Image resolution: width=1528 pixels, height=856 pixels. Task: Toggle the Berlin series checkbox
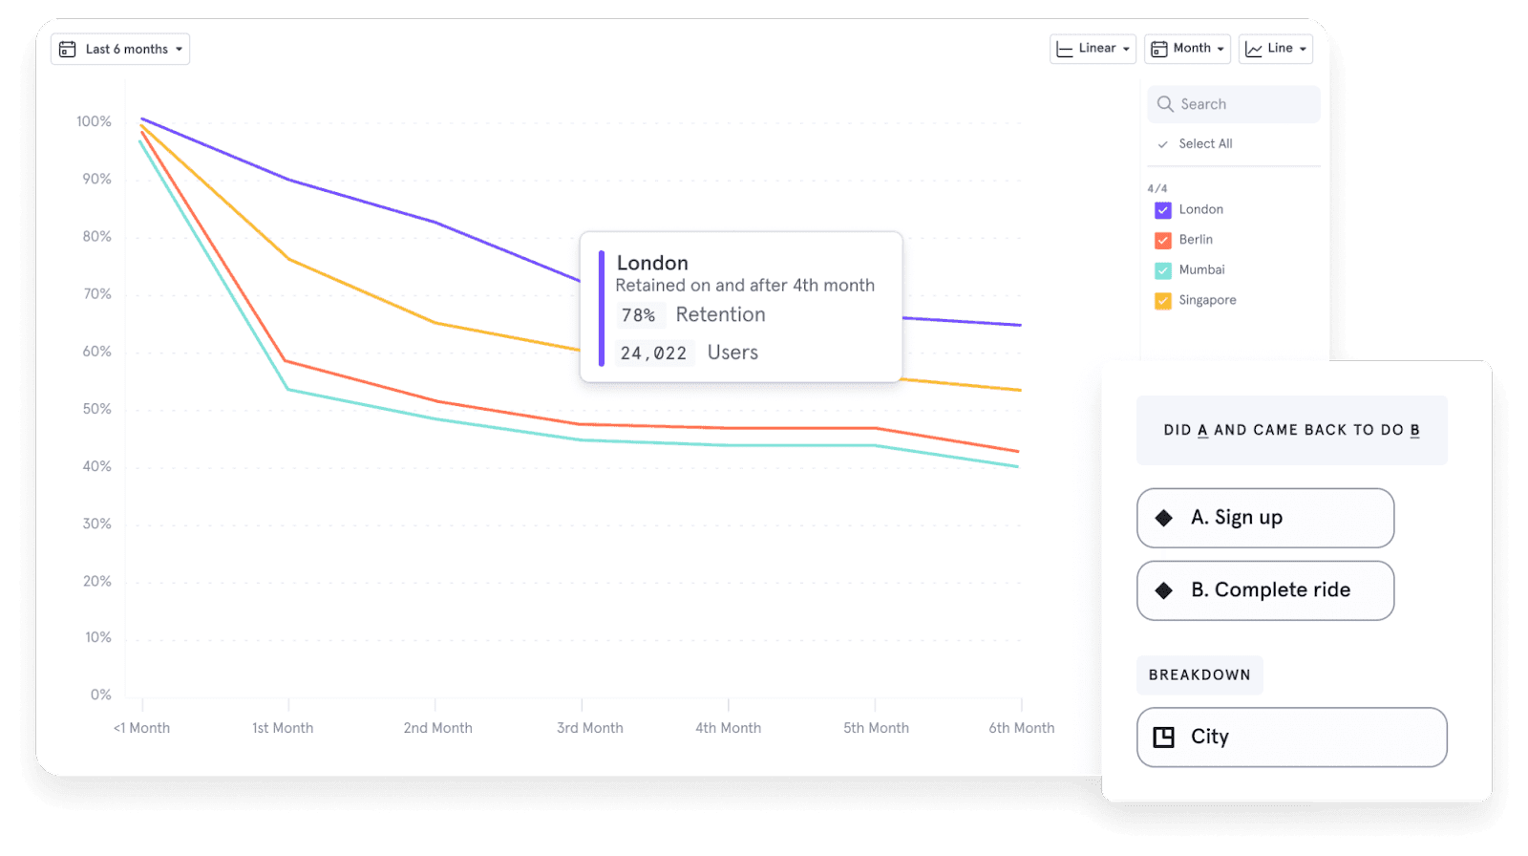coord(1162,240)
